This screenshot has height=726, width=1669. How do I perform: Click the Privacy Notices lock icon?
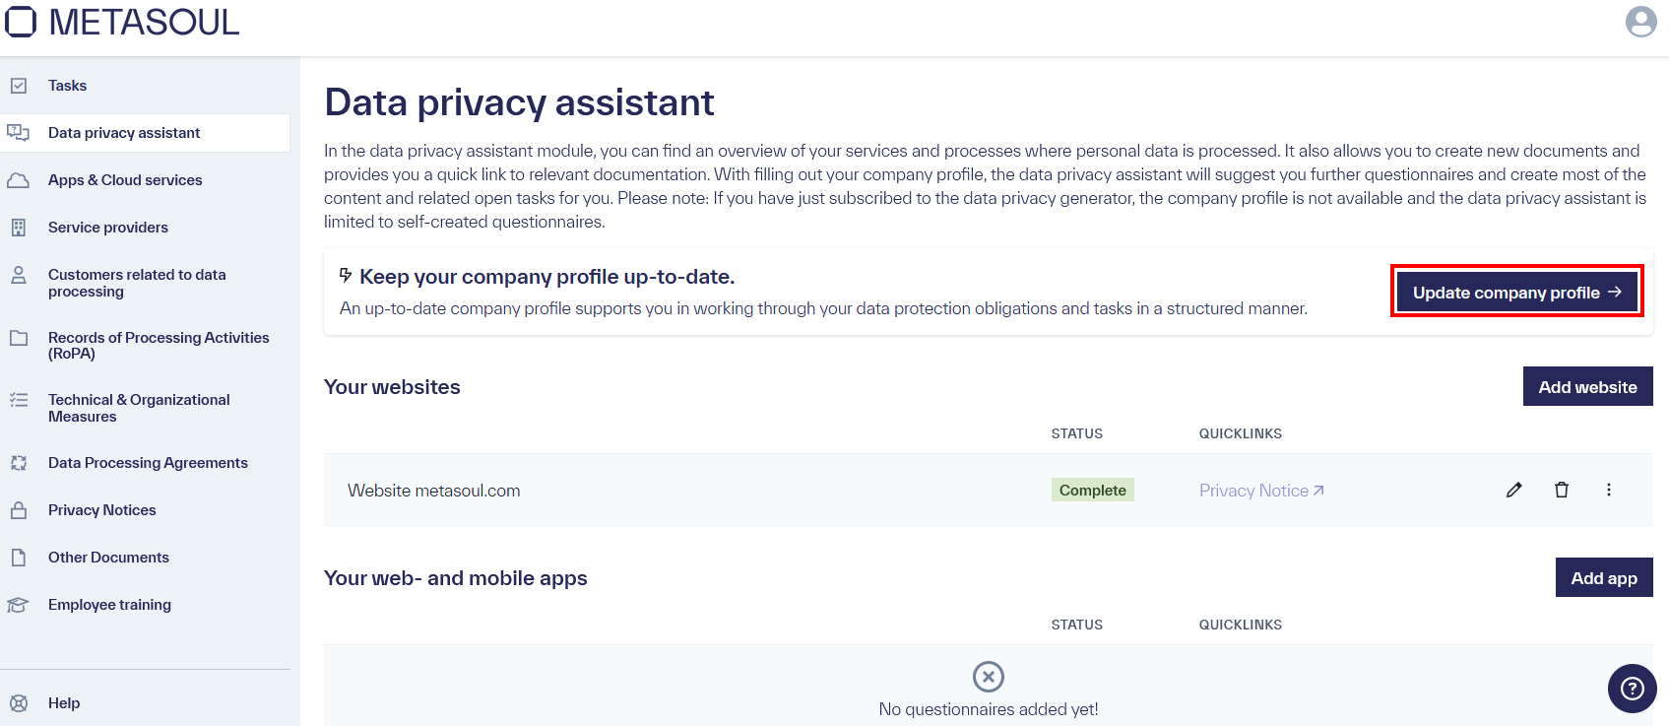(19, 510)
